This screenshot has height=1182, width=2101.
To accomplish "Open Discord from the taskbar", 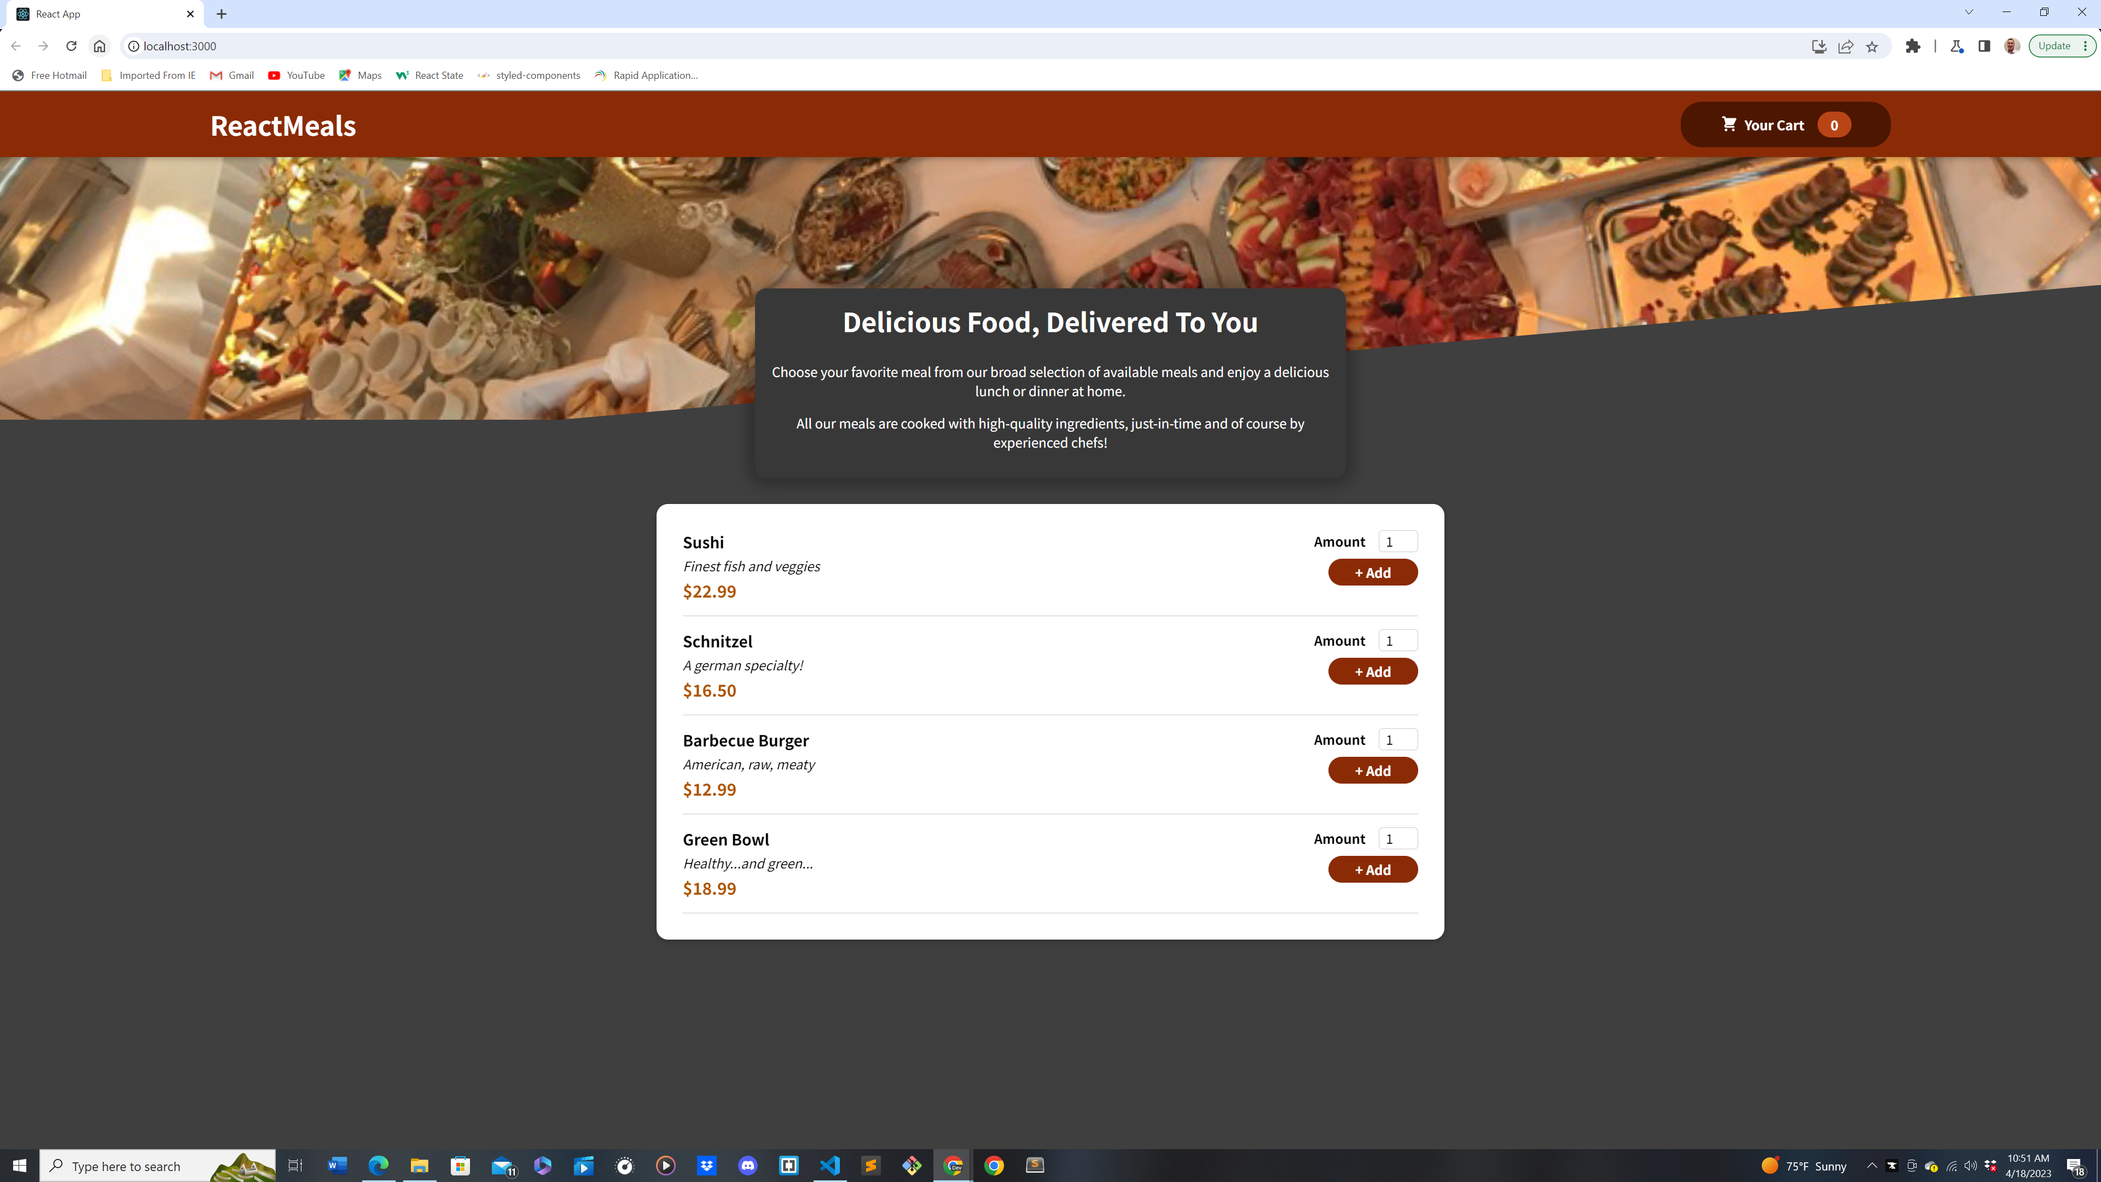I will point(748,1165).
